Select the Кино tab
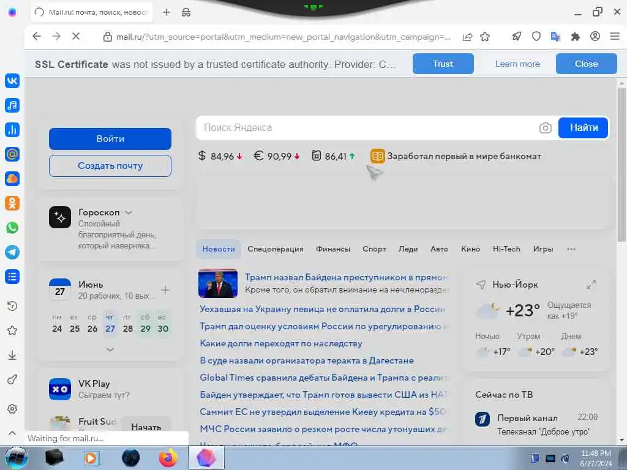The image size is (627, 470). 470,249
